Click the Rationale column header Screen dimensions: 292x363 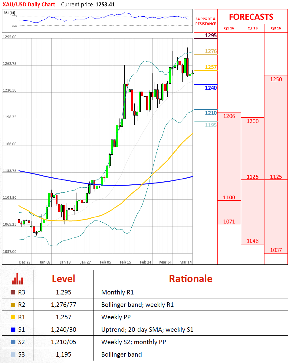pyautogui.click(x=191, y=279)
